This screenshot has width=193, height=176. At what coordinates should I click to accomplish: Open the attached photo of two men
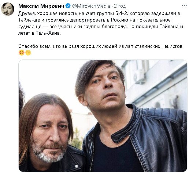pos(103,116)
